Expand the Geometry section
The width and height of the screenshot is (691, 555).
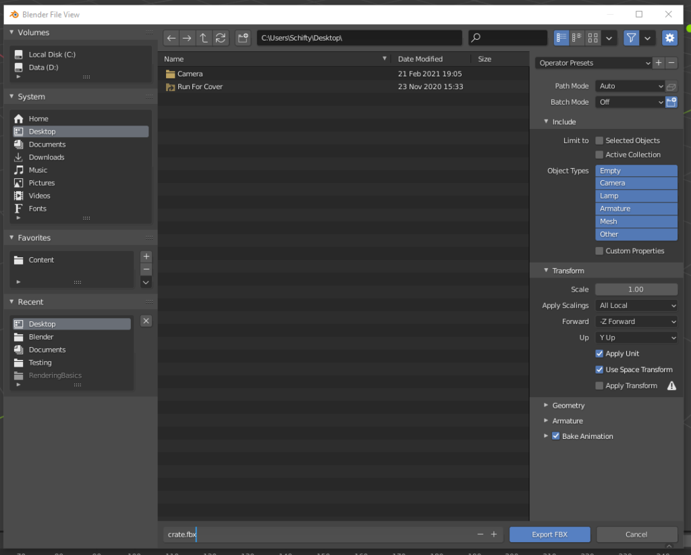click(568, 406)
